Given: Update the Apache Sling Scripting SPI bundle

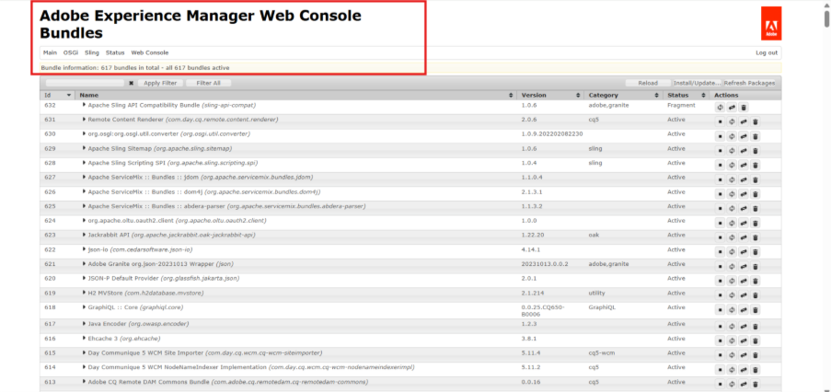Looking at the screenshot, I should [744, 166].
